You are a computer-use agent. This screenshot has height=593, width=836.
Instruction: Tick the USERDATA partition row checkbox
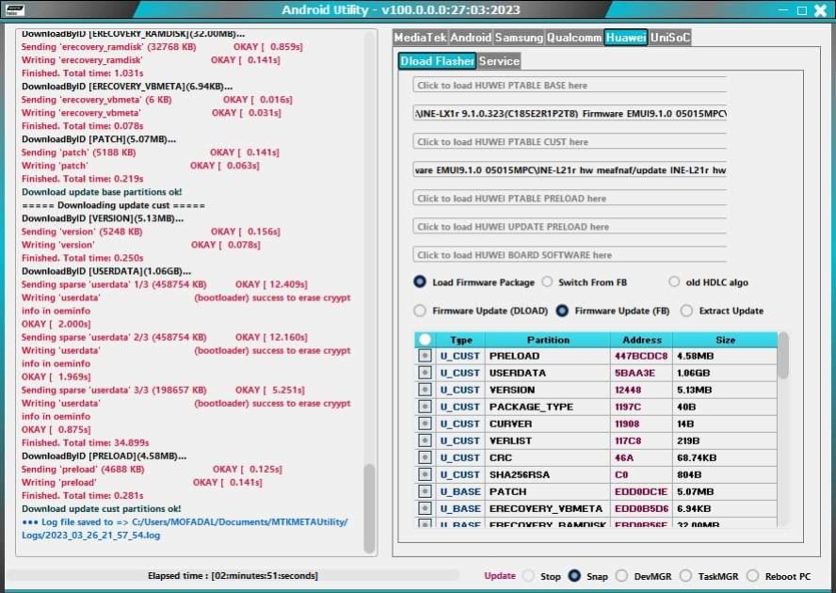click(x=426, y=374)
